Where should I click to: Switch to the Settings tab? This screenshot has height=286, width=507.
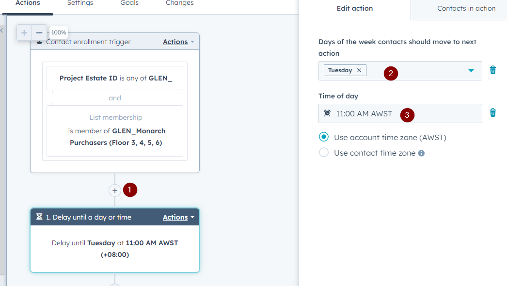click(80, 3)
